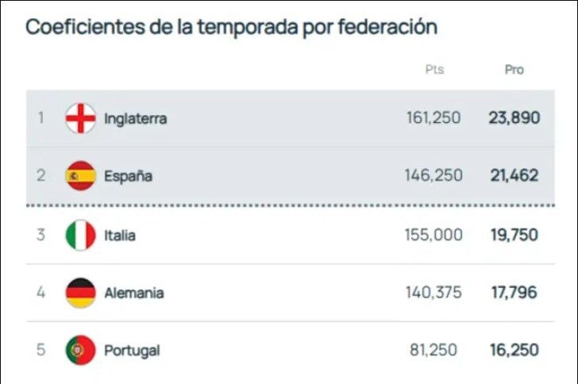The width and height of the screenshot is (578, 384).
Task: Open the Inglaterra federation link
Action: click(x=135, y=118)
